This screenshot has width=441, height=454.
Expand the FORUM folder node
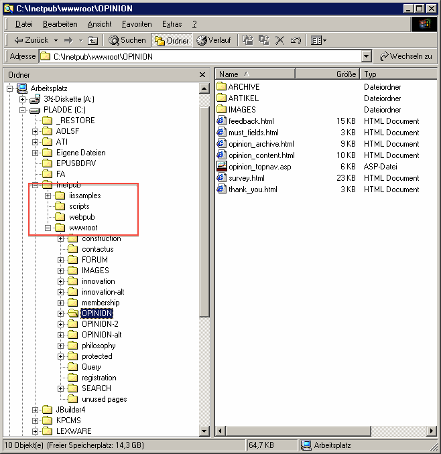[x=60, y=260]
